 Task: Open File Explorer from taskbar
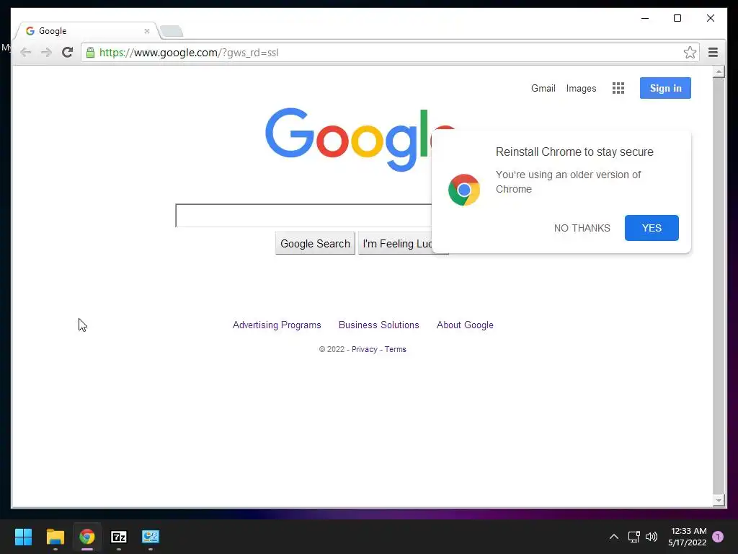55,537
